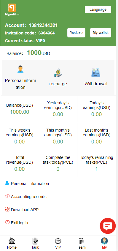The width and height of the screenshot is (118, 251).
Task: Open the Team tab
Action: point(81,243)
